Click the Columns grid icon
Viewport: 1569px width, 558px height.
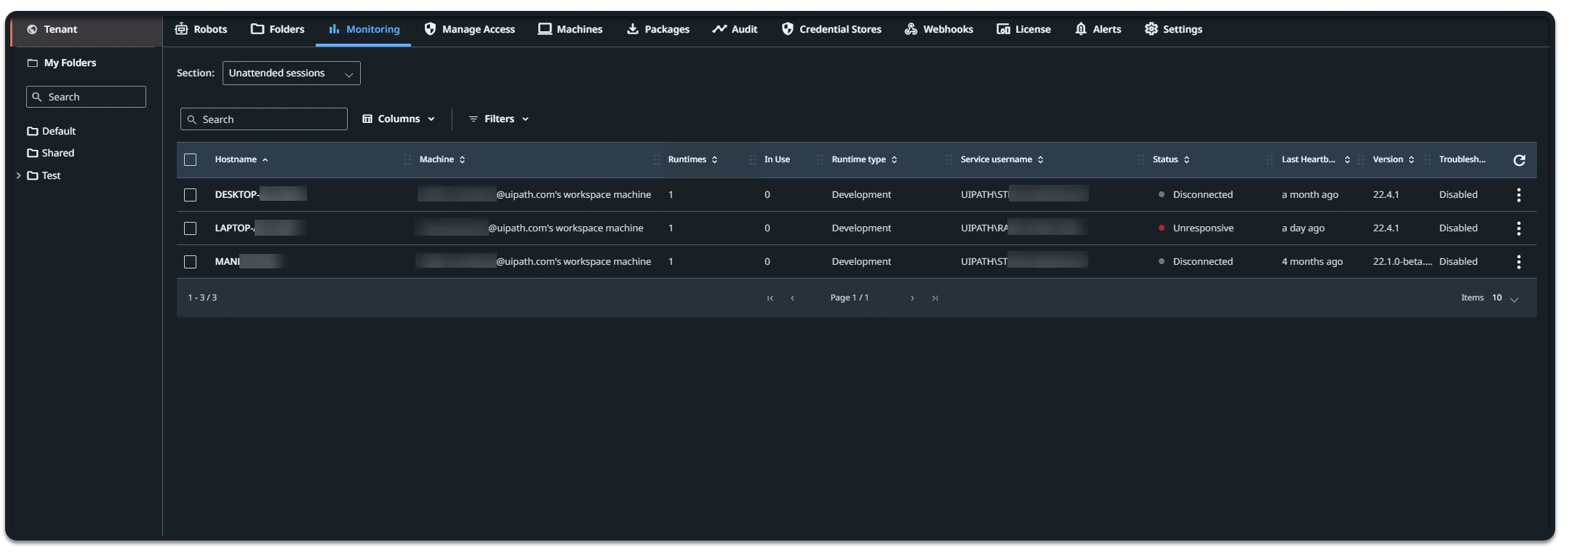click(x=367, y=119)
